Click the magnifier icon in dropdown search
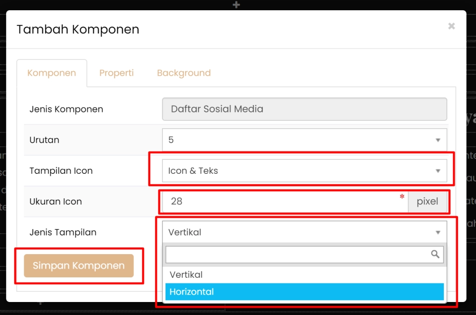 click(435, 254)
